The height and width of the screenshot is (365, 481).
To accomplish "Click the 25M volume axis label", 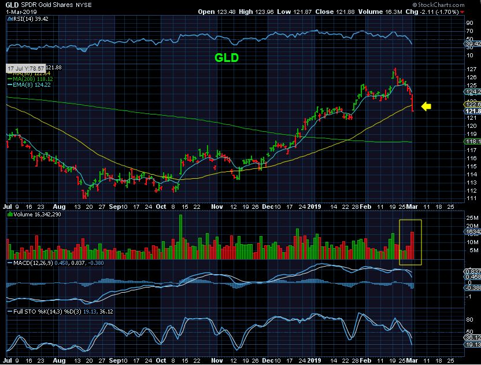I will point(472,218).
